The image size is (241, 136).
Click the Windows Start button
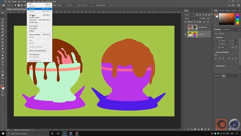3,133
